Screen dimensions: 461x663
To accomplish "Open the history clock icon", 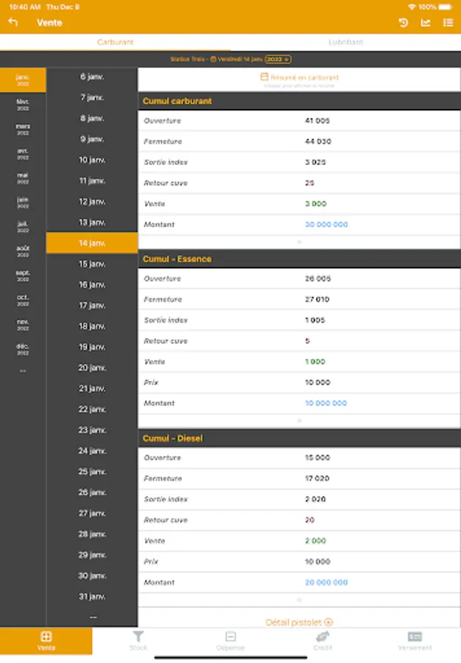I will 404,23.
